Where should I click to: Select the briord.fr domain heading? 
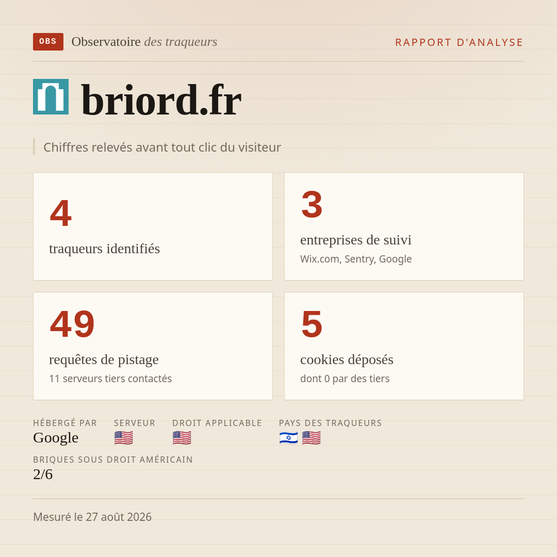(x=161, y=100)
